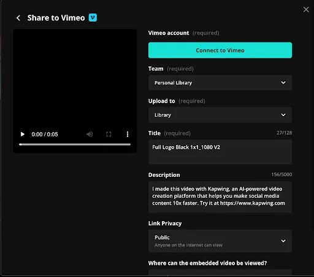The width and height of the screenshot is (314, 277).
Task: Open the Upload to Library dropdown
Action: coord(220,115)
